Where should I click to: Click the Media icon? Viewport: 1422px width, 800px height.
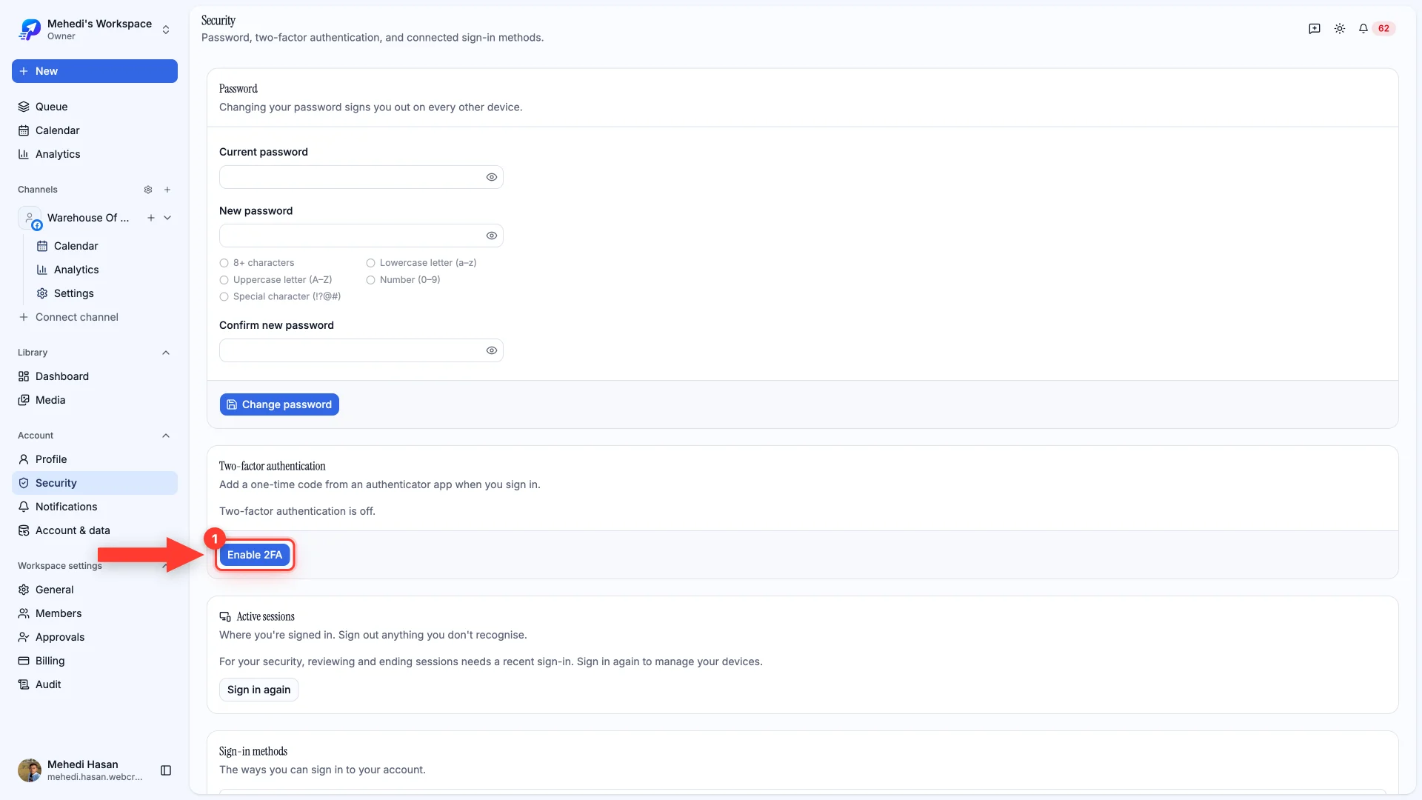coord(24,400)
